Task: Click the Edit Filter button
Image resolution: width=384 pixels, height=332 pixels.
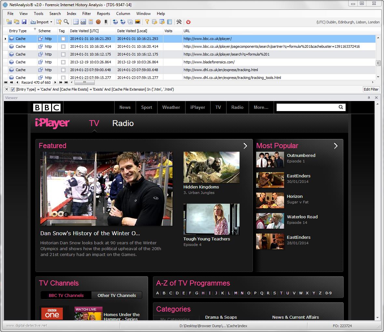Action: (x=371, y=89)
